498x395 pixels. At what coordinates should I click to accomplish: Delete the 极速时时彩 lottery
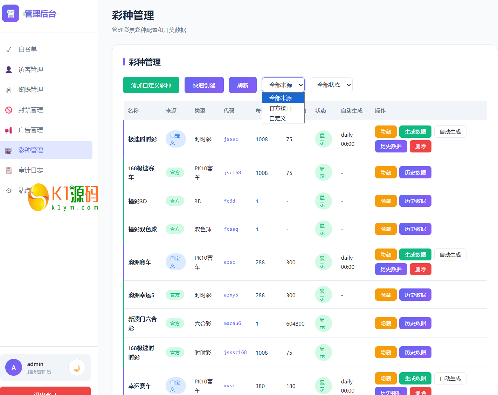[421, 147]
